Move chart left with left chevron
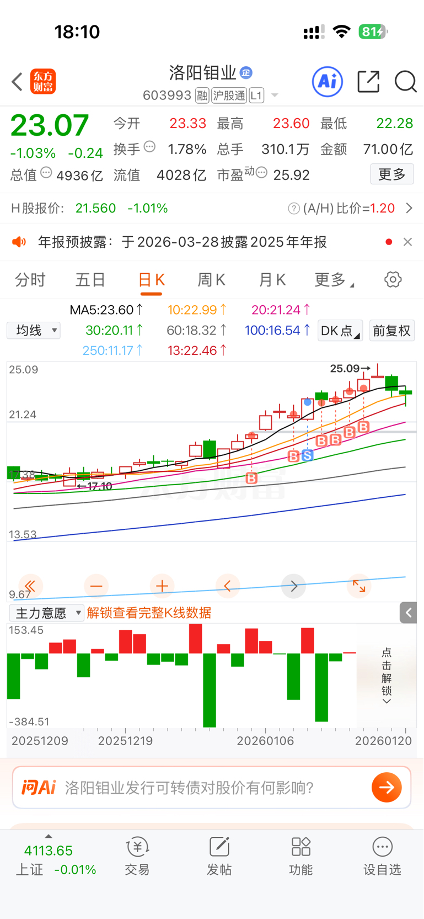The height and width of the screenshot is (919, 424). [x=228, y=586]
